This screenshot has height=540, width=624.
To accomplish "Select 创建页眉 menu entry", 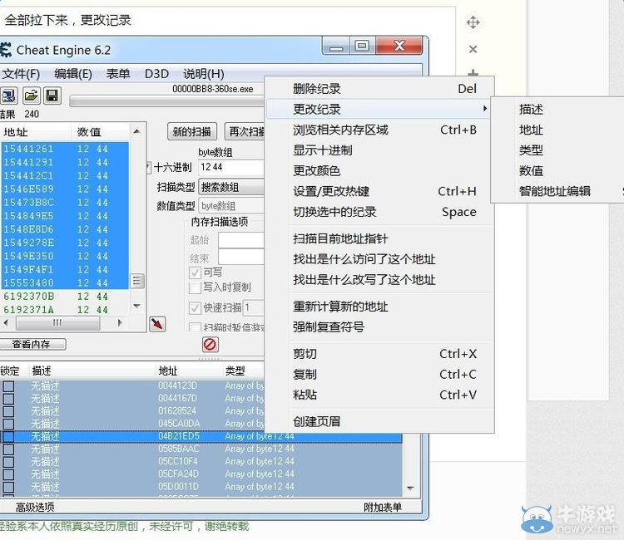I will tap(380, 421).
